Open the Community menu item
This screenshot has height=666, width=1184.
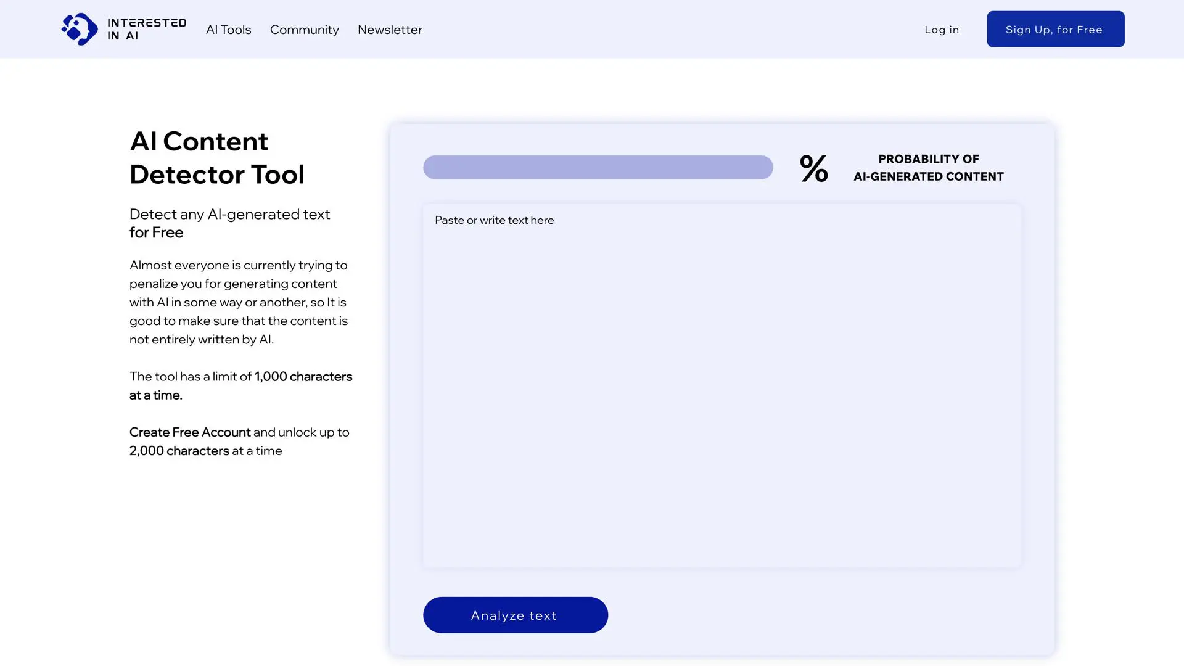pyautogui.click(x=304, y=30)
